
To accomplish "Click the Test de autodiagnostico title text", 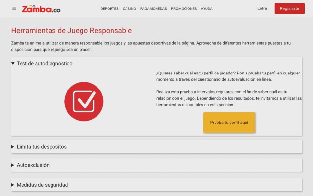I will pyautogui.click(x=45, y=64).
